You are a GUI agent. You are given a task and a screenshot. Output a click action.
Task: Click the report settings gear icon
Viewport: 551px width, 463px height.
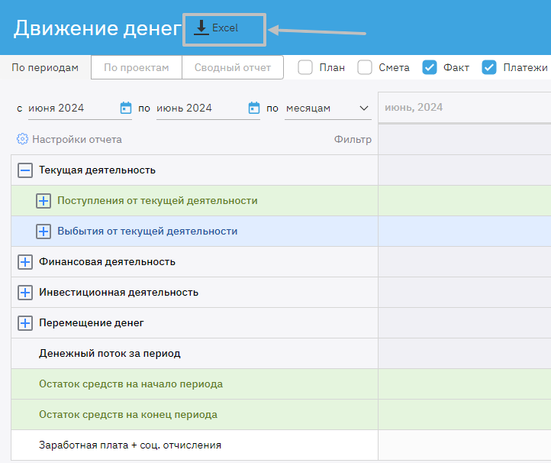pos(22,139)
